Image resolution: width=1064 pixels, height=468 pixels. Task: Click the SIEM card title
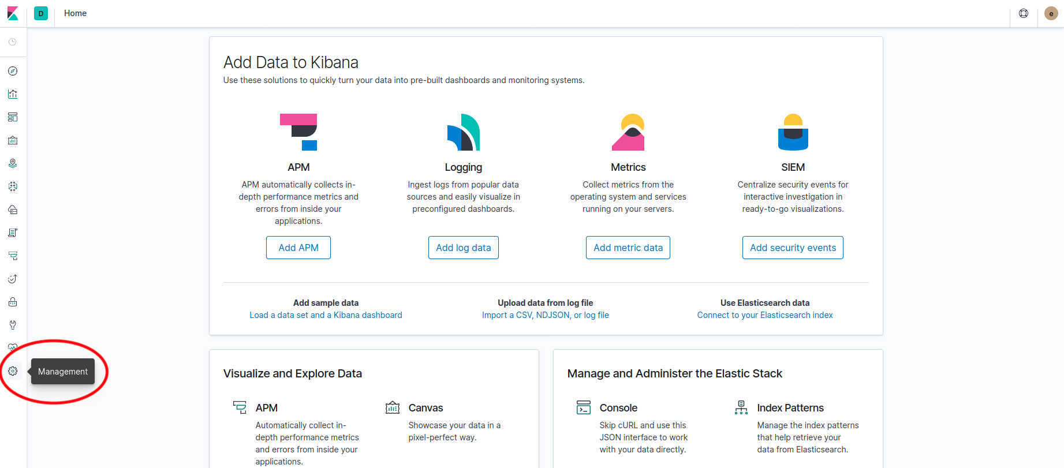point(793,167)
